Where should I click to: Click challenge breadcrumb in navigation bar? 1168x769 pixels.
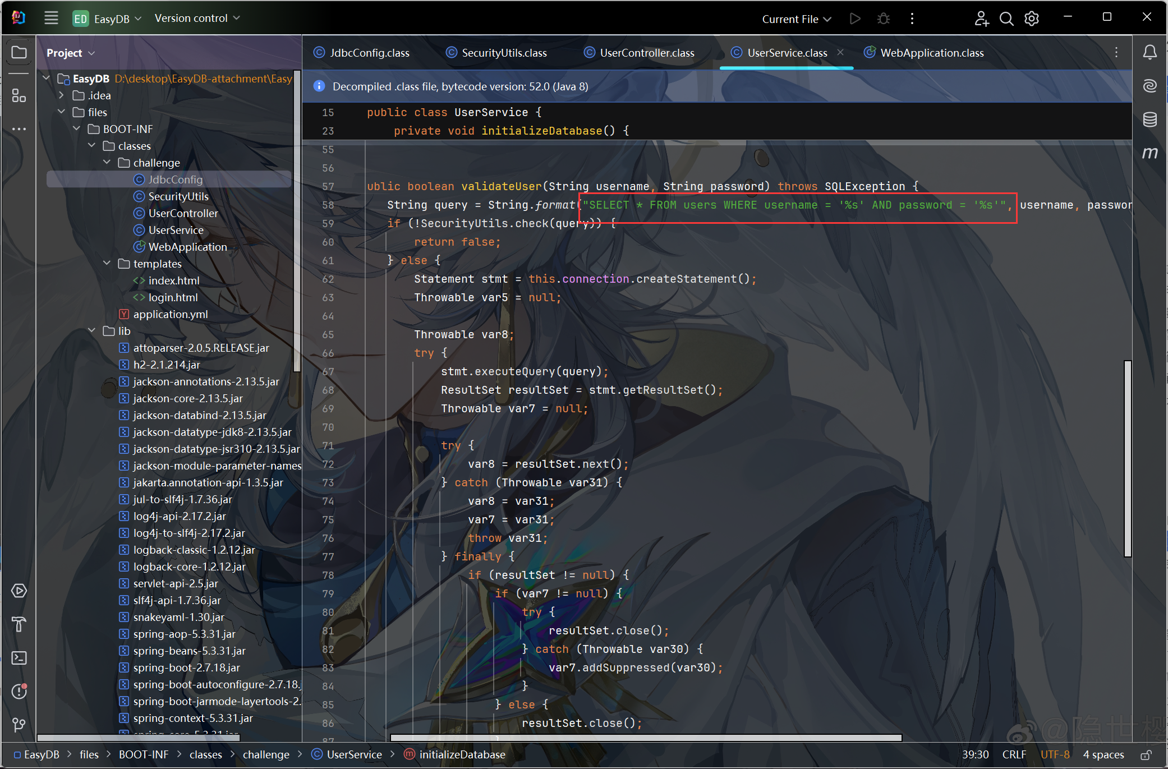266,754
